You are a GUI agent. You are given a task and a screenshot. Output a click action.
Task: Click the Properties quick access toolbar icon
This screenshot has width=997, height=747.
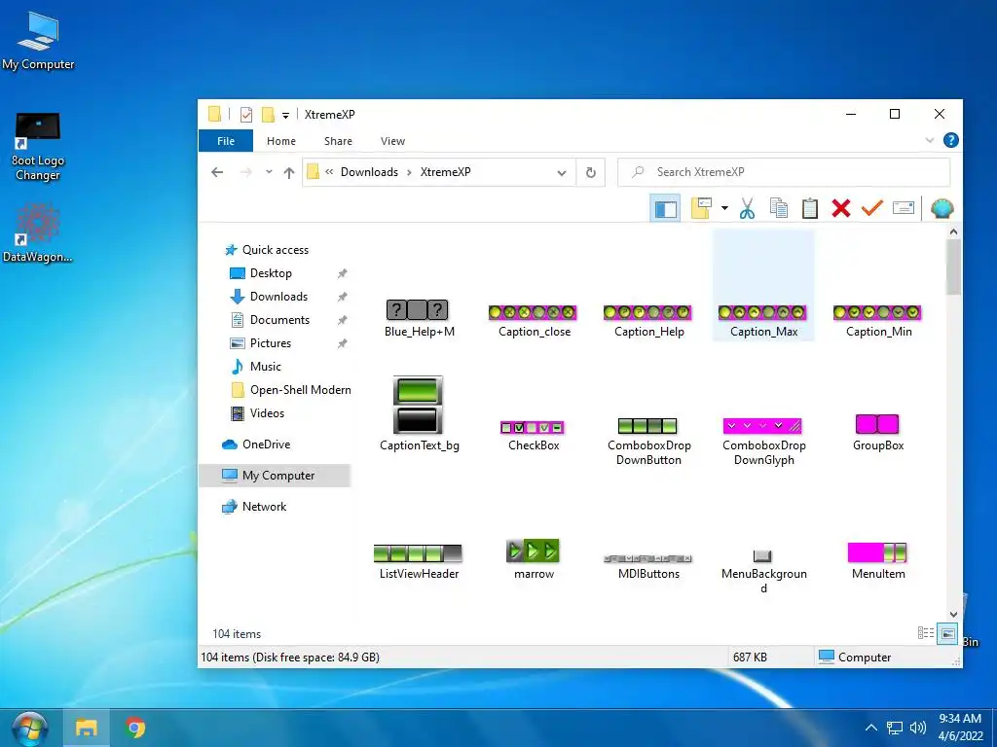click(x=246, y=115)
